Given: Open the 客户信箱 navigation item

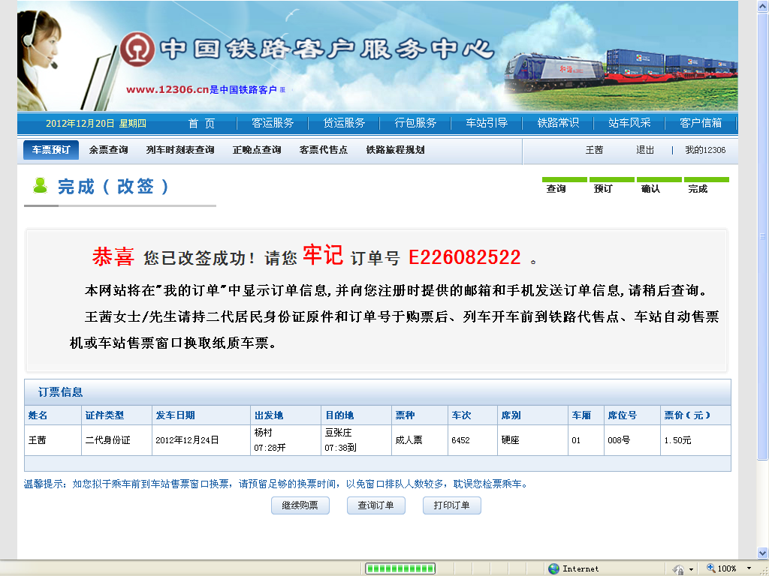Looking at the screenshot, I should tap(701, 123).
